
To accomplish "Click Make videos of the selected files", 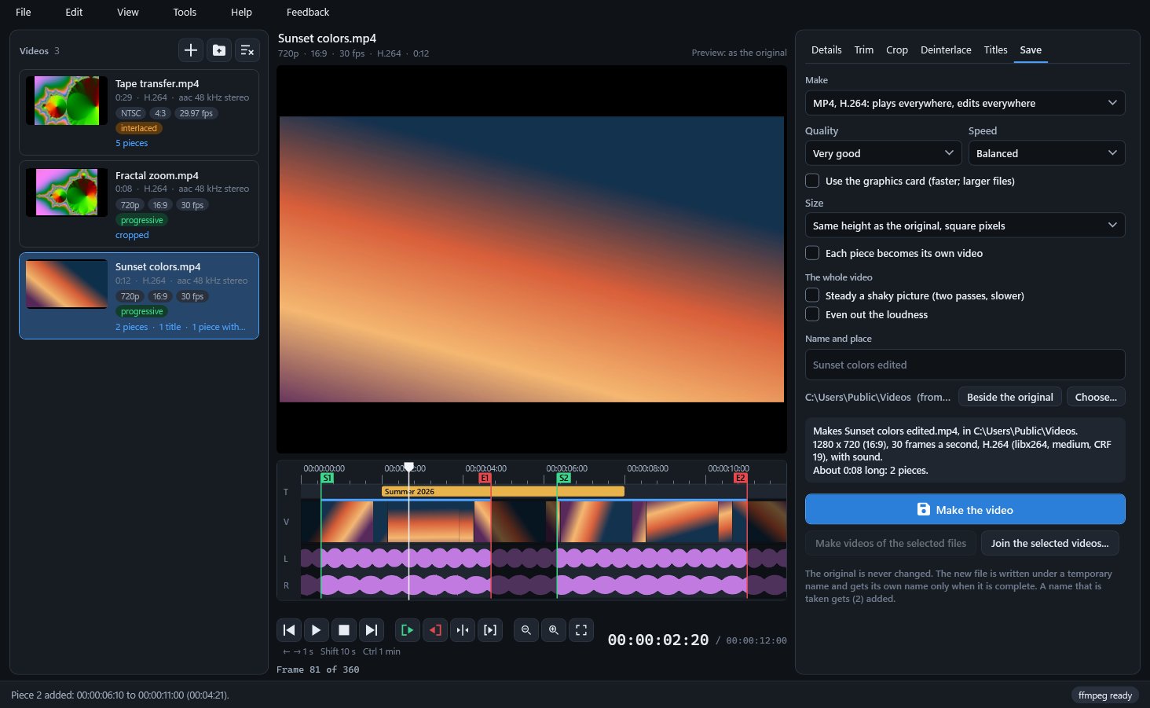I will tap(891, 543).
